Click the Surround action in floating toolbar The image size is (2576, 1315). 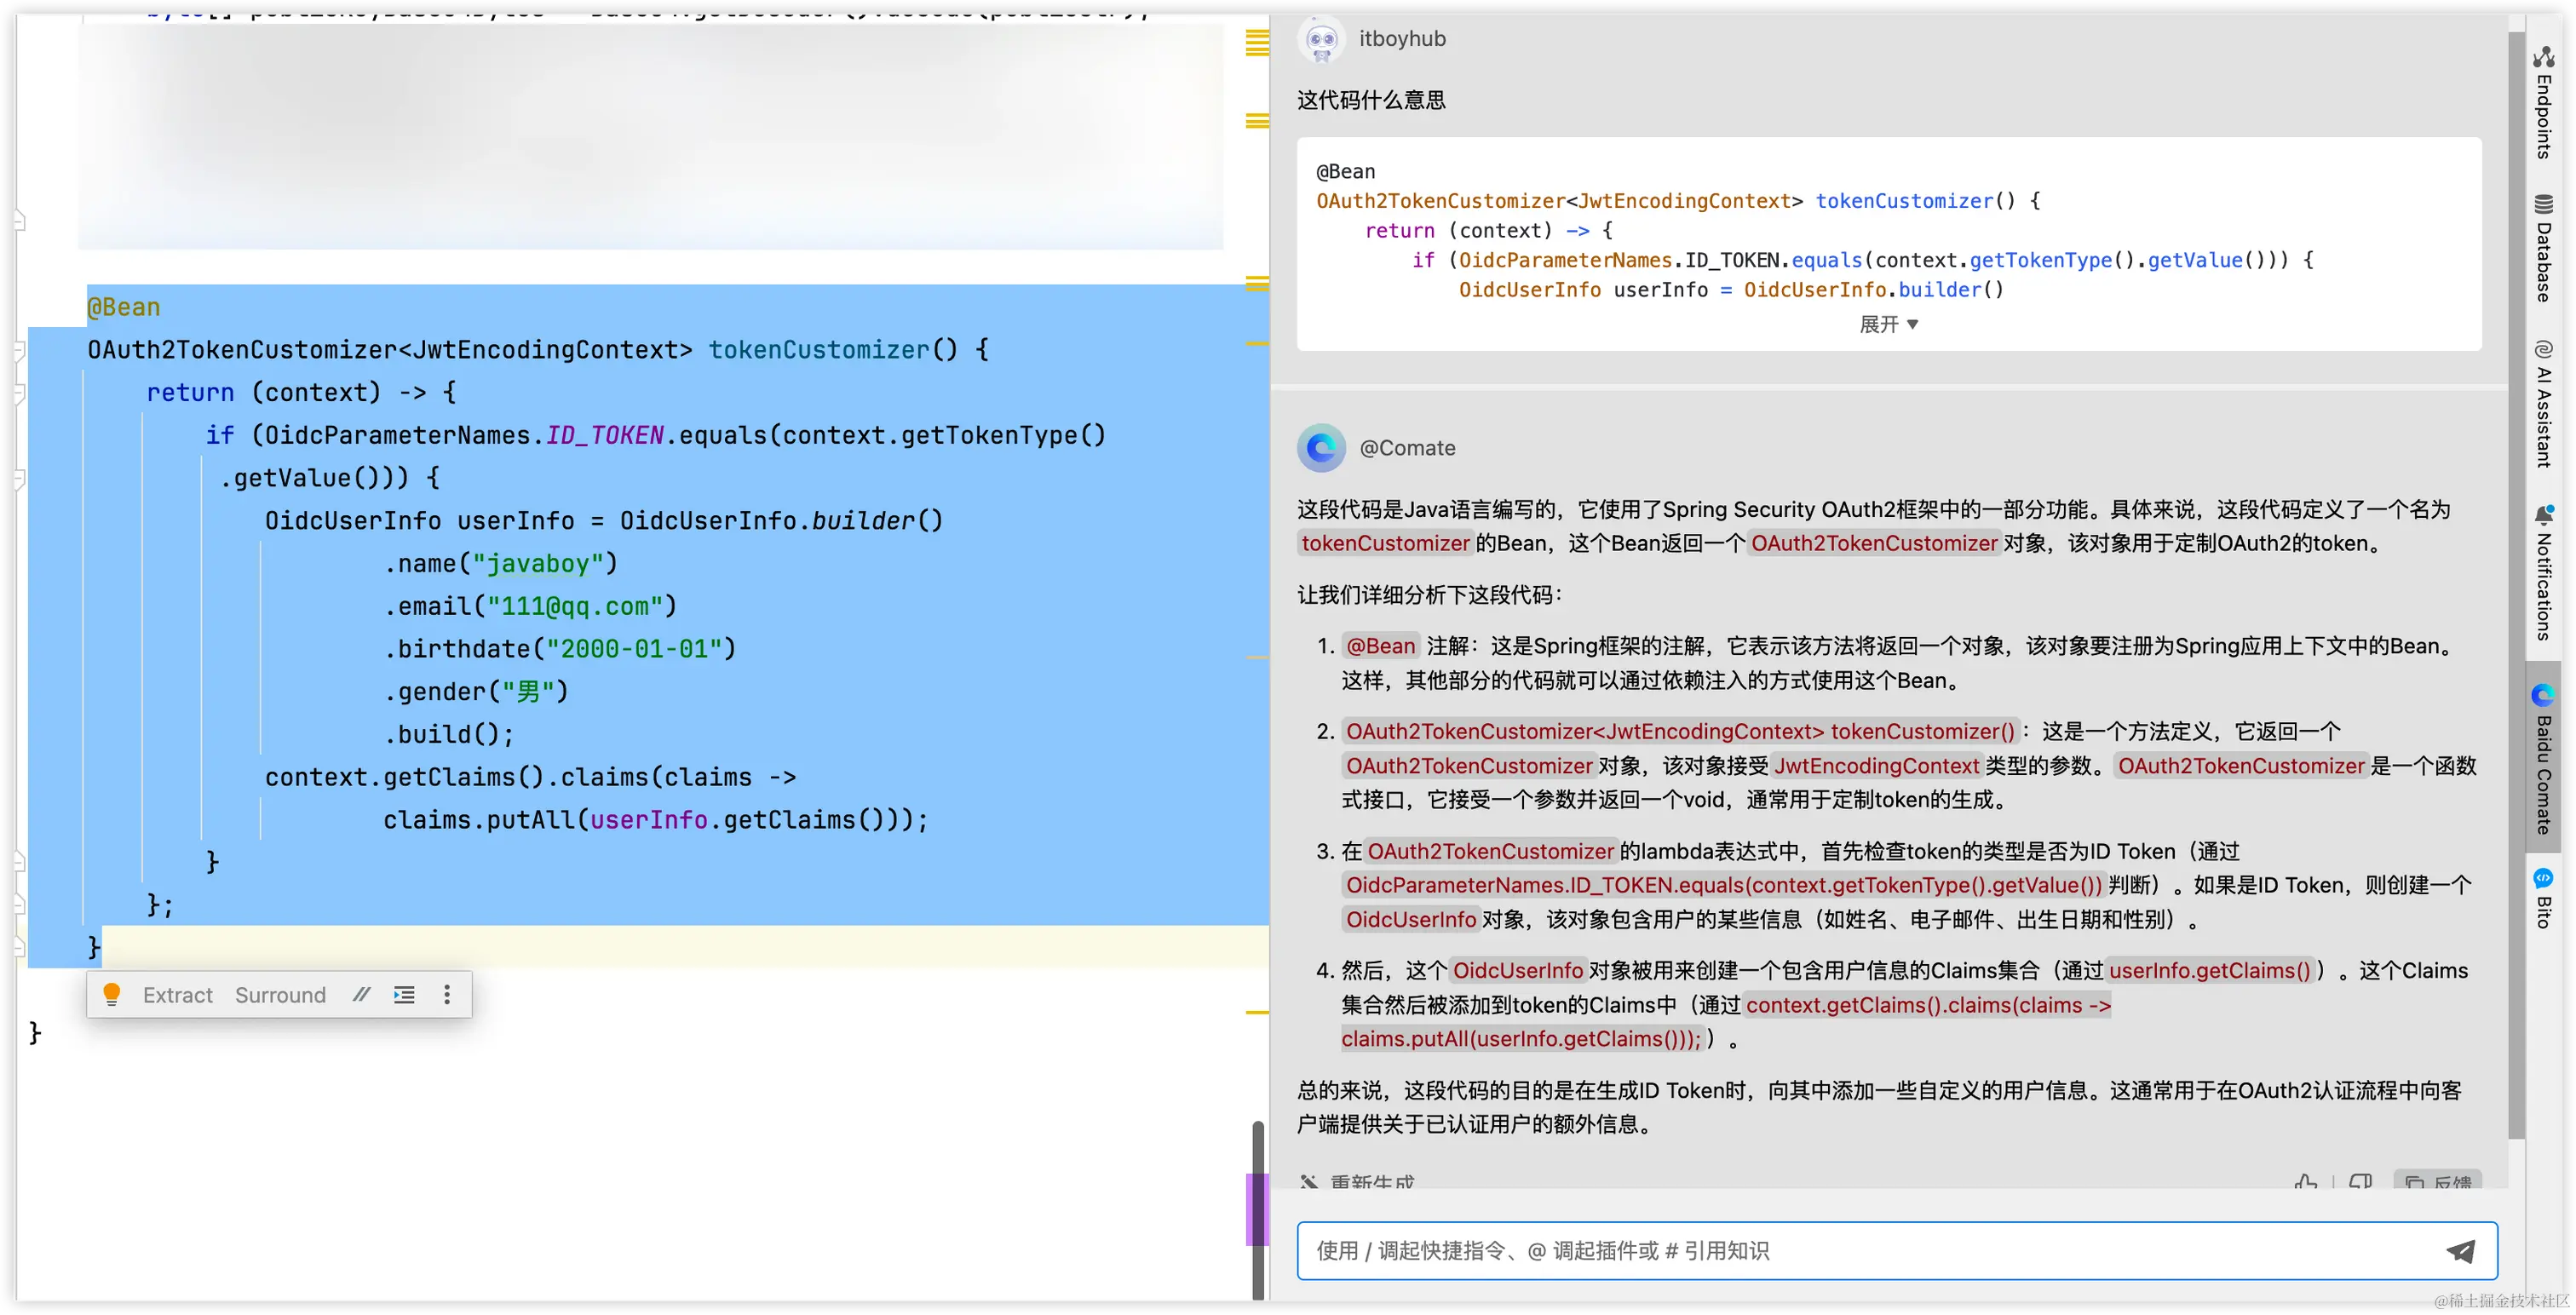point(280,995)
